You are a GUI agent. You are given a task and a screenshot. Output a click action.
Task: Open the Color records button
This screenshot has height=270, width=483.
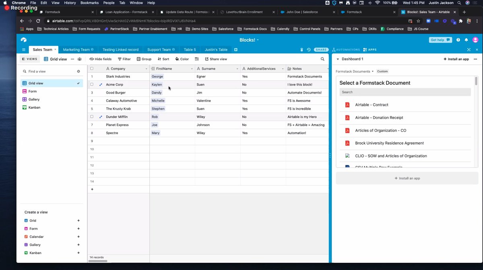pyautogui.click(x=182, y=59)
